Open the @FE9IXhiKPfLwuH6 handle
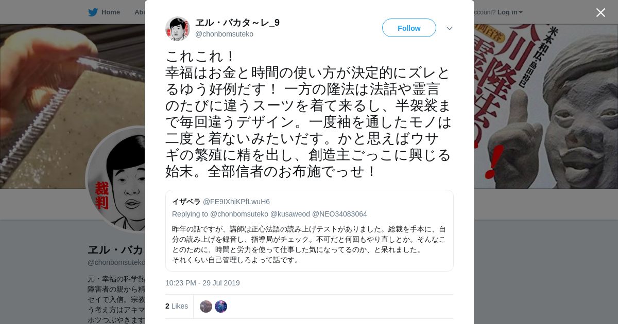618x324 pixels. tap(236, 202)
